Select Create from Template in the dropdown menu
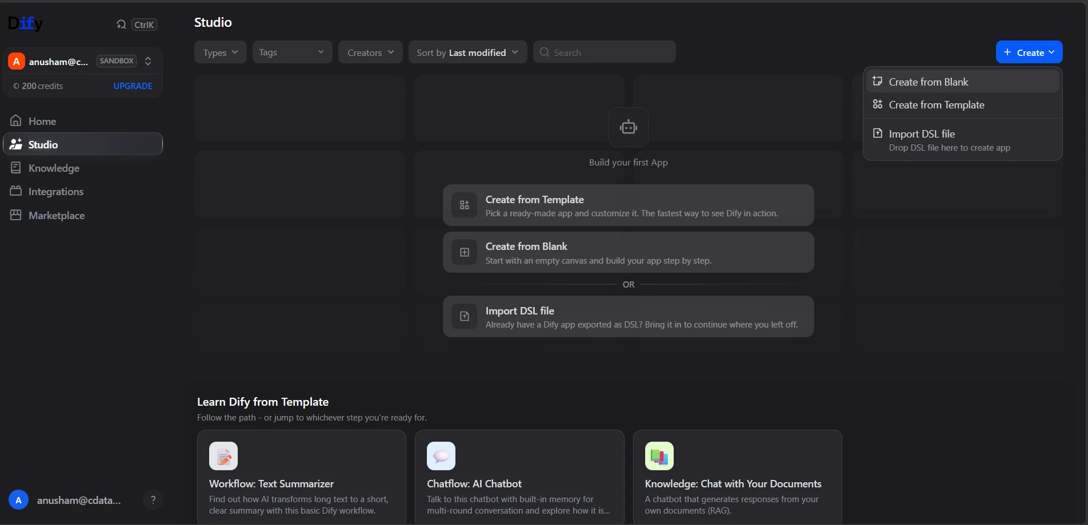1088x525 pixels. coord(963,105)
